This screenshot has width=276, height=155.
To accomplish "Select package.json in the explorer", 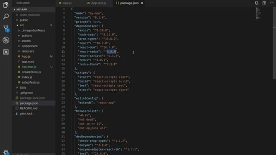I will pos(34,103).
